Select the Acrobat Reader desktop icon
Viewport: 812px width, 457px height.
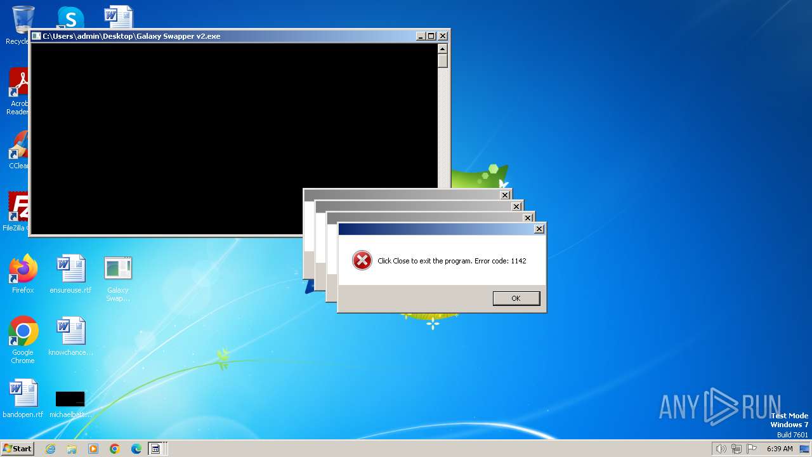[19, 92]
